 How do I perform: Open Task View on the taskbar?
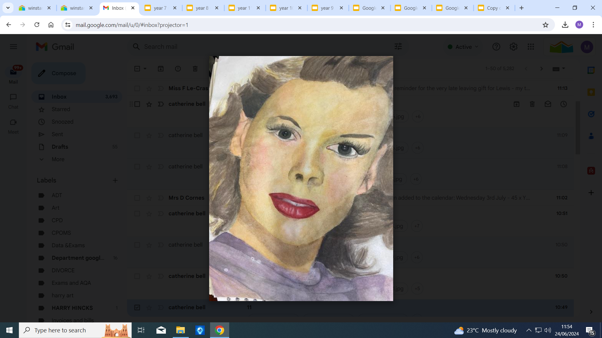coord(141,330)
